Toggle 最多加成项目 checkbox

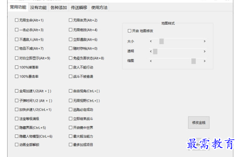point(70,144)
